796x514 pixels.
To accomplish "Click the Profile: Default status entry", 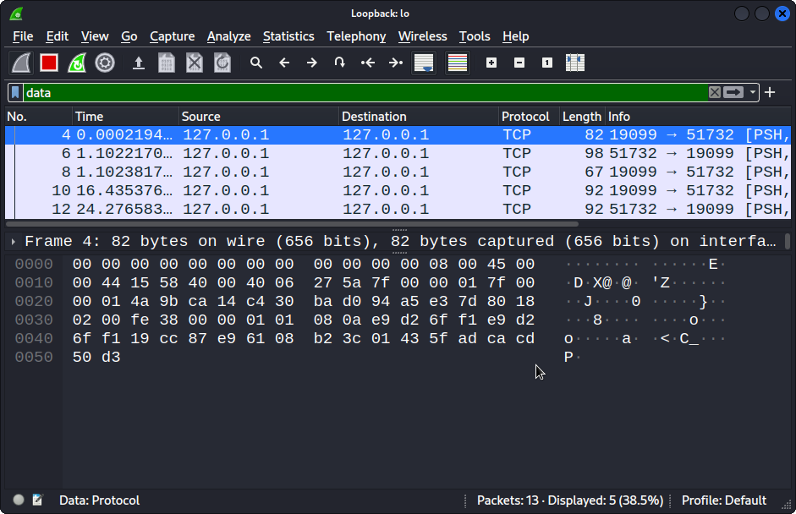I will (x=724, y=500).
